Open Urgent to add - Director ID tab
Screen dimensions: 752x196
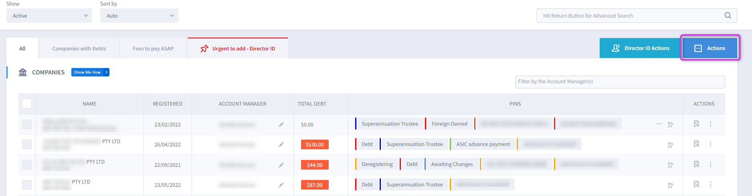(x=238, y=48)
